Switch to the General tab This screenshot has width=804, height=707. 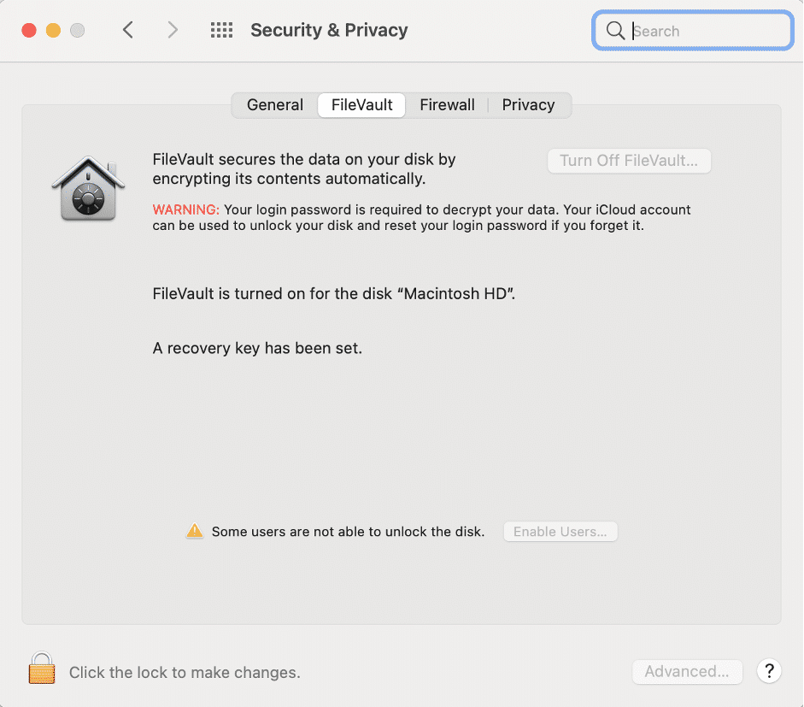pos(274,104)
